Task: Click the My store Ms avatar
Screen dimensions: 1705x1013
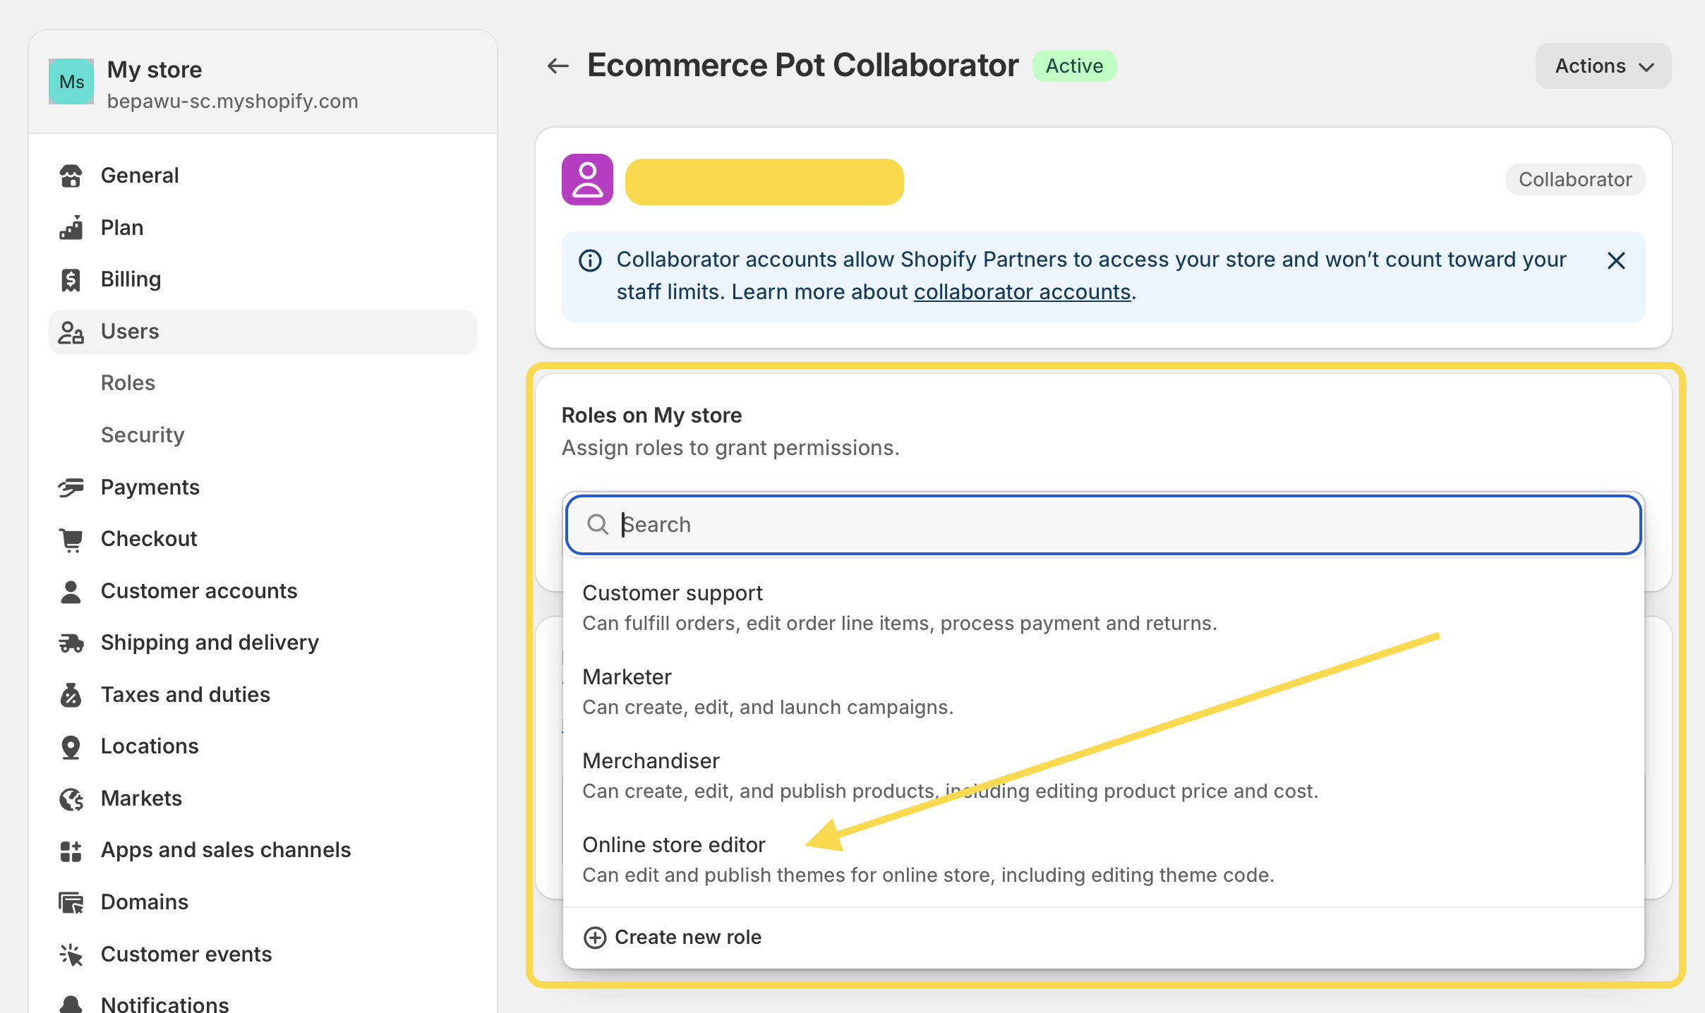Action: click(x=71, y=81)
